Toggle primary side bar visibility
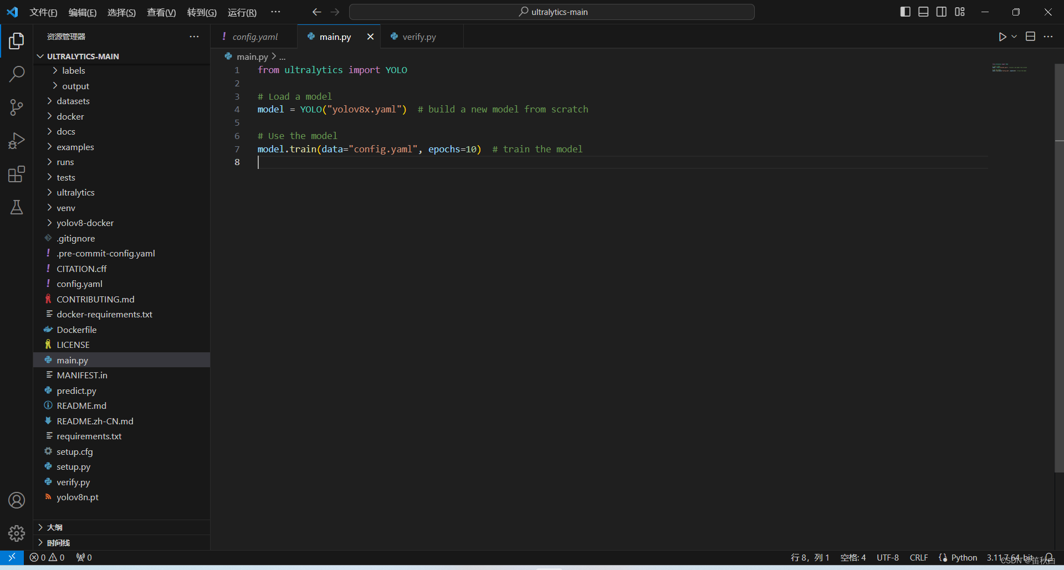The height and width of the screenshot is (570, 1064). click(906, 12)
